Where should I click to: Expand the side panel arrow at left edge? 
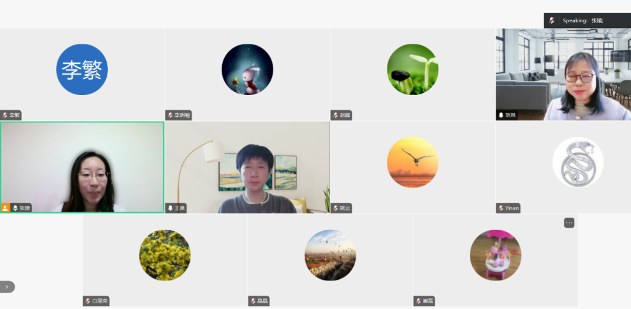[7, 287]
